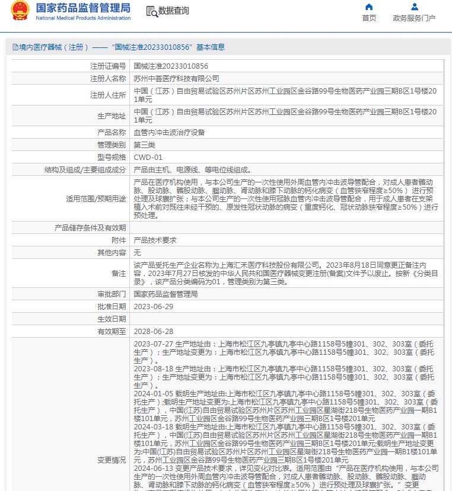The height and width of the screenshot is (491, 452).
Task: Click the 政务服务门户 person icon
Action: 414,7
